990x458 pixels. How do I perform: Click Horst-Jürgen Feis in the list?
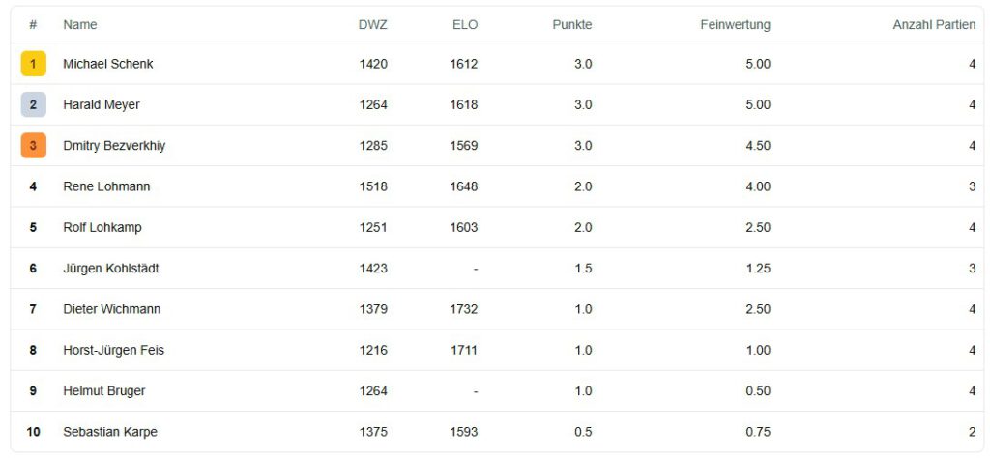click(x=113, y=350)
